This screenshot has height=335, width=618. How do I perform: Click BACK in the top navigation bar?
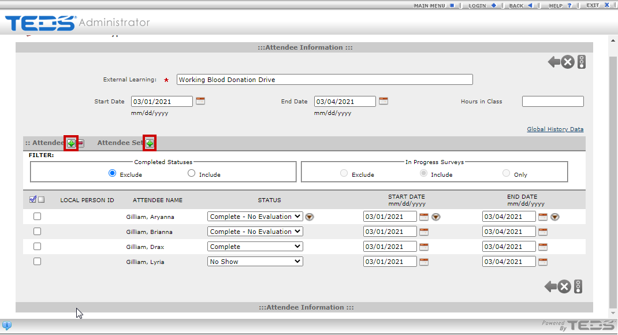click(520, 5)
